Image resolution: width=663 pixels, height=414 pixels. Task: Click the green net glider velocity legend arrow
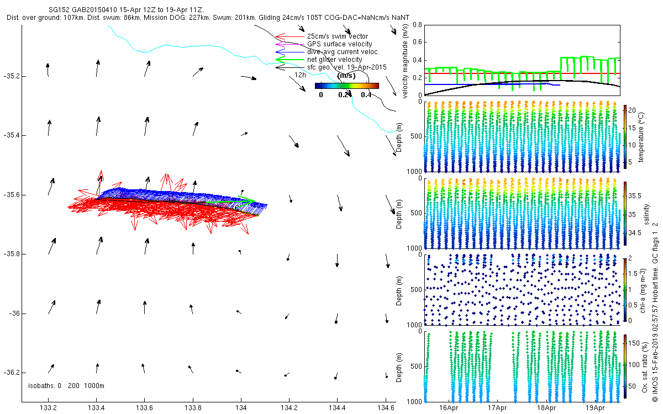[290, 60]
